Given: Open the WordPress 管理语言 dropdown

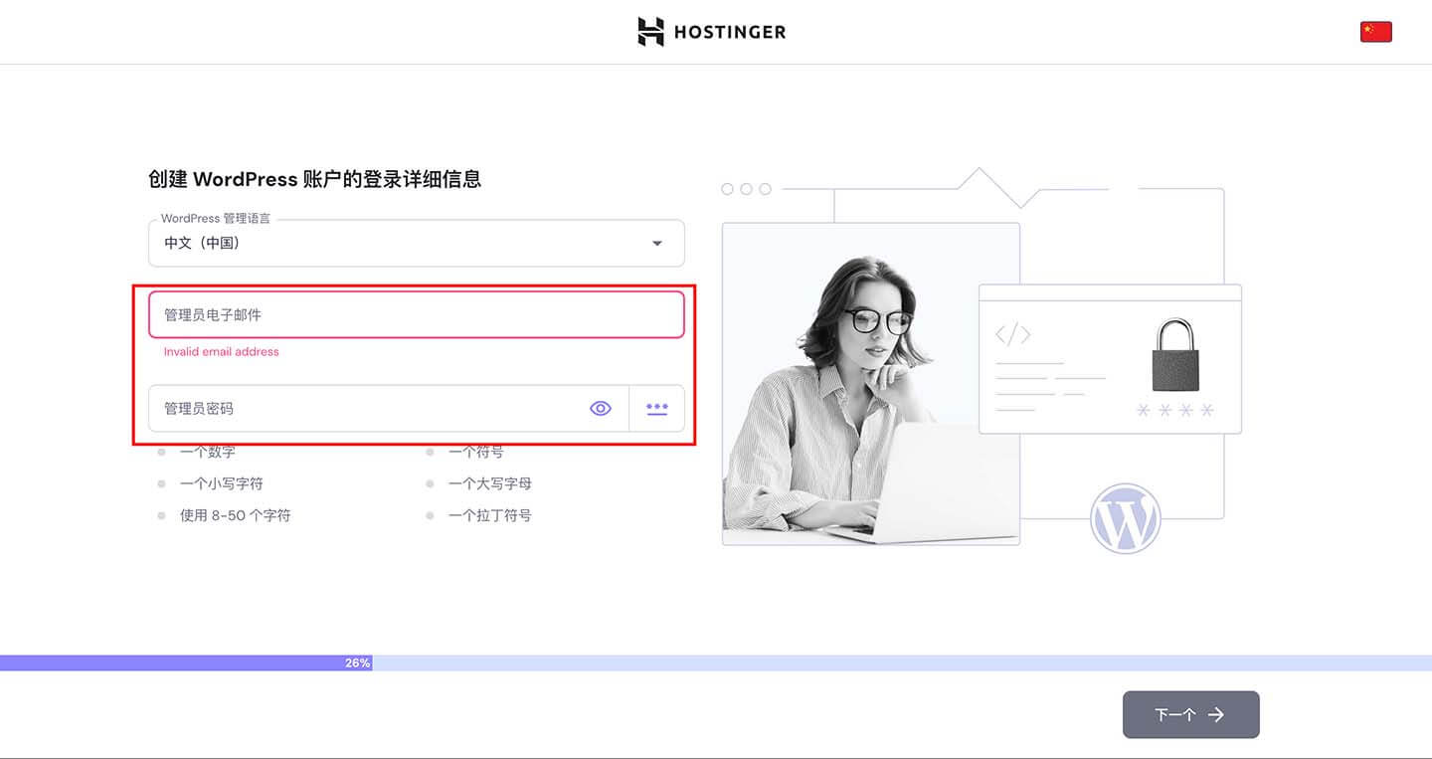Looking at the screenshot, I should 416,243.
